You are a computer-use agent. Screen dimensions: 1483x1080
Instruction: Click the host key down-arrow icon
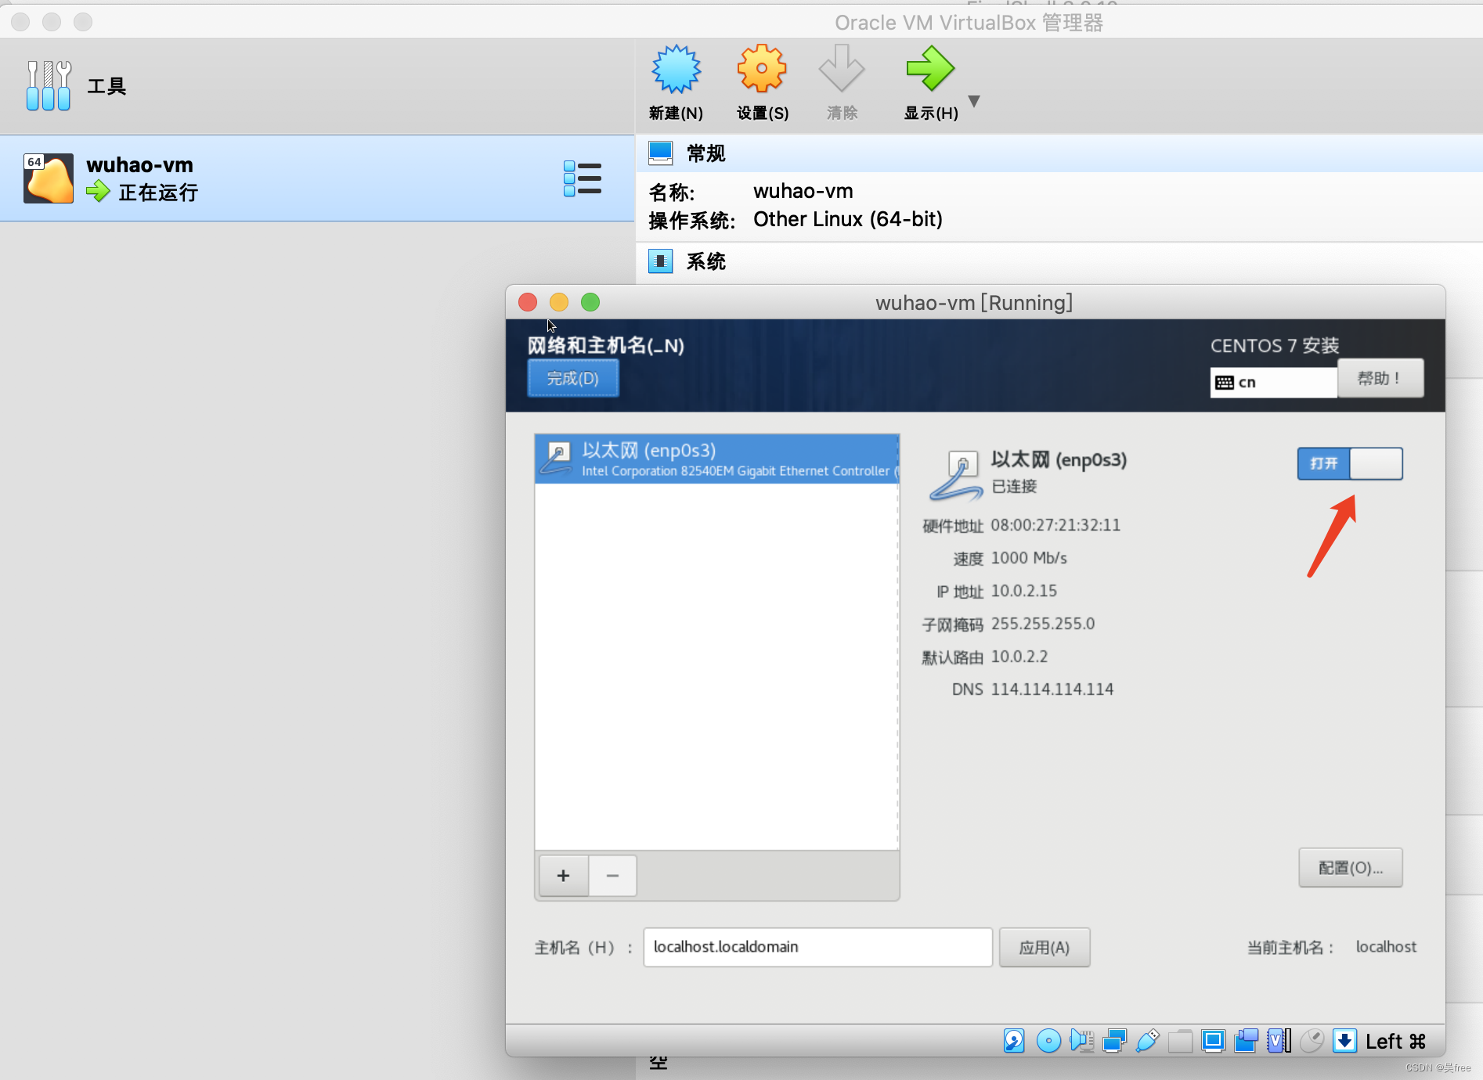click(x=1344, y=1041)
